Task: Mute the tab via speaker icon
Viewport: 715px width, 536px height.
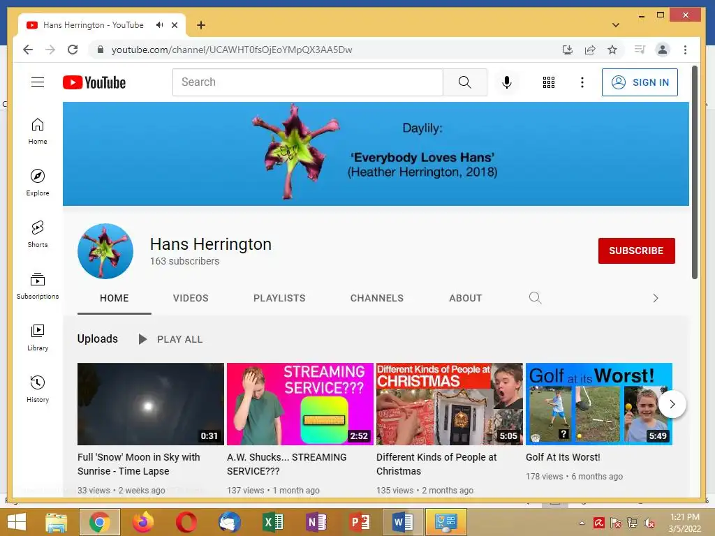Action: click(x=159, y=25)
